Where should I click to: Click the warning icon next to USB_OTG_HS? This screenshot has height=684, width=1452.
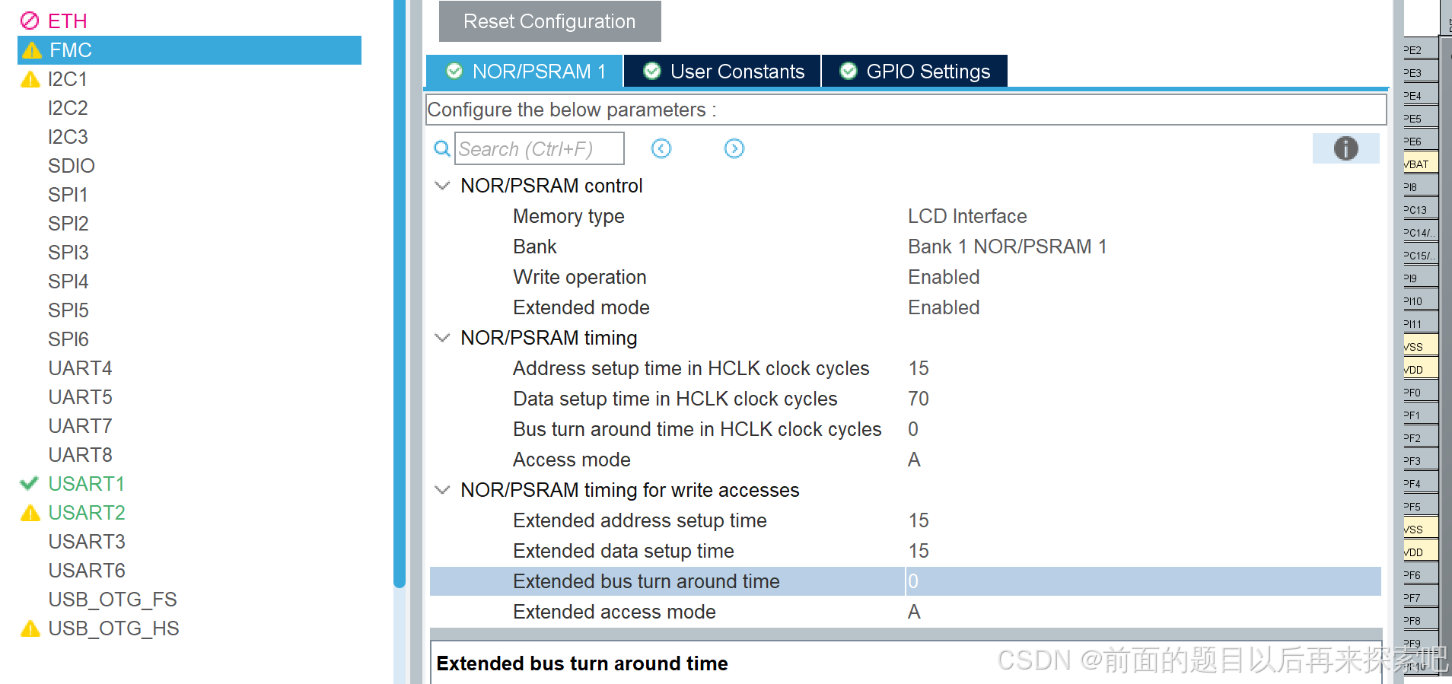30,628
